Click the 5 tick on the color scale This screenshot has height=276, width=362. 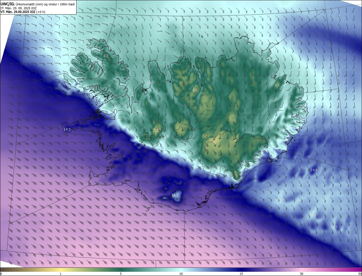(x=121, y=274)
